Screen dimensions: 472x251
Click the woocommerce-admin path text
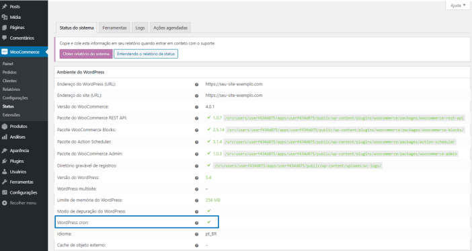pos(341,153)
